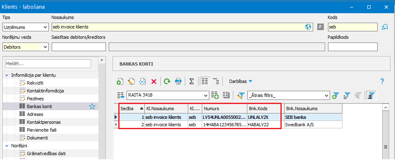The image size is (395, 163).
Task: Open the Darbības menu
Action: coord(240,81)
